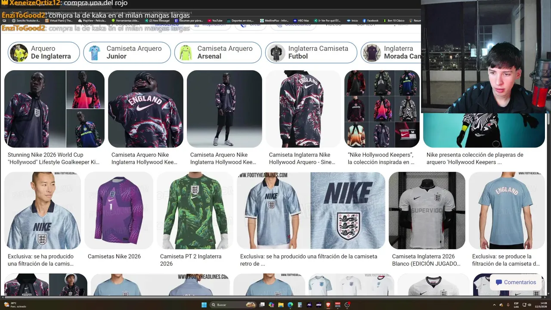This screenshot has height=310, width=551.
Task: Open the green long-sleeve Inglaterra jersey image
Action: pos(195,211)
